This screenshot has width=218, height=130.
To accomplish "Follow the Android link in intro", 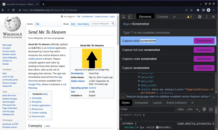I will [x=51, y=48].
